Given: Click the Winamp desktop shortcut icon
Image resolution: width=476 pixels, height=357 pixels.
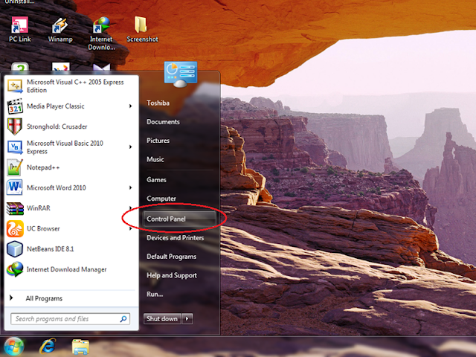Looking at the screenshot, I should [x=60, y=25].
